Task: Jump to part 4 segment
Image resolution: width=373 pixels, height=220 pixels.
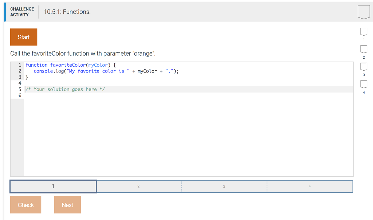Action: click(310, 186)
